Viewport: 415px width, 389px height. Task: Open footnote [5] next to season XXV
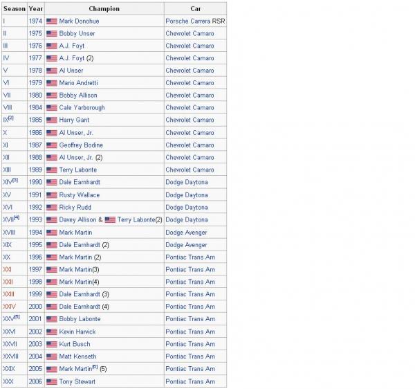[17, 317]
